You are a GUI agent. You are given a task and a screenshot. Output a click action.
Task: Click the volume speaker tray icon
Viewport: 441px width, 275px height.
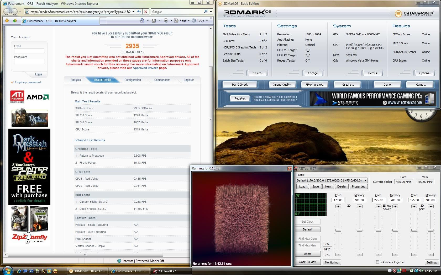[421, 271]
